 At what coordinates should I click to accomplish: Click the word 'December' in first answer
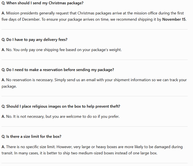[x=31, y=19]
